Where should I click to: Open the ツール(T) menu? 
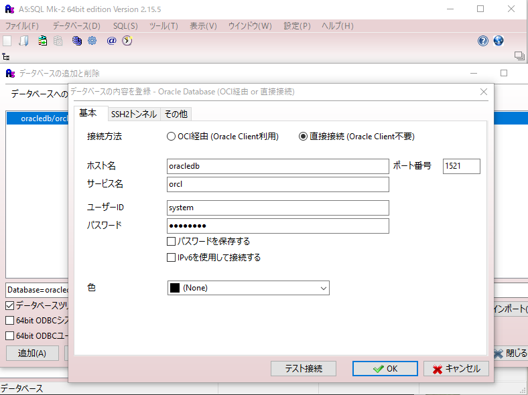(163, 26)
